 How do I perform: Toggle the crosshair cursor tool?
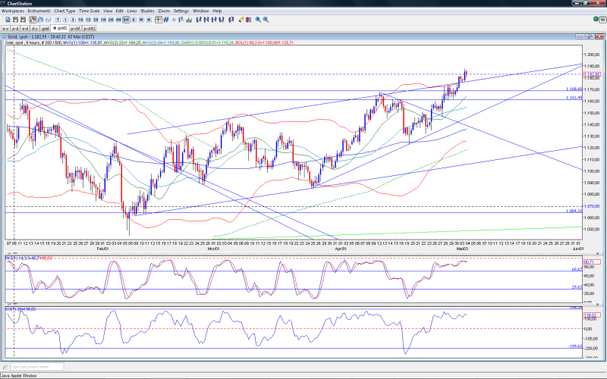[159, 20]
